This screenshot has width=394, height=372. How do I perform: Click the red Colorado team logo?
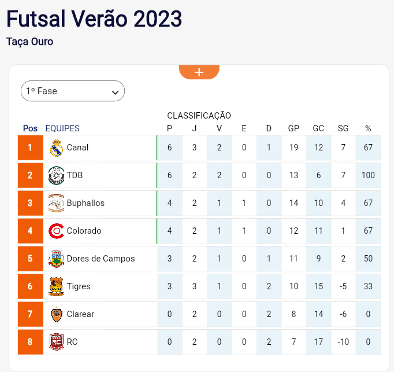[56, 231]
